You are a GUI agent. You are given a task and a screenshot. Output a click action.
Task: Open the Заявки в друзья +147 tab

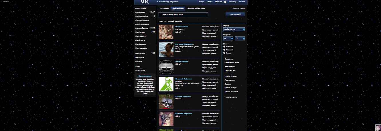(x=196, y=8)
